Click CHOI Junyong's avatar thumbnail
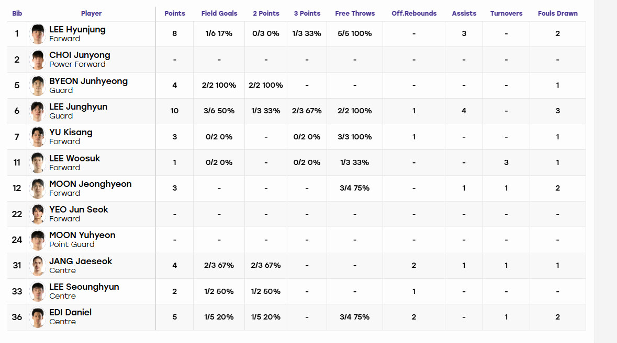Image resolution: width=617 pixels, height=343 pixels. (x=38, y=60)
